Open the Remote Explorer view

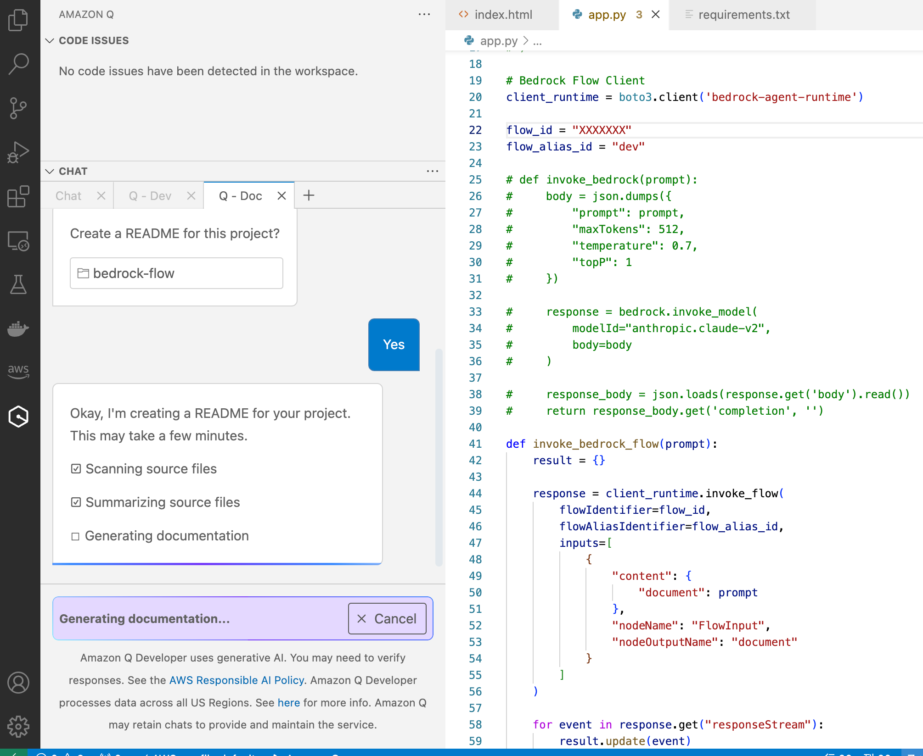pyautogui.click(x=18, y=240)
